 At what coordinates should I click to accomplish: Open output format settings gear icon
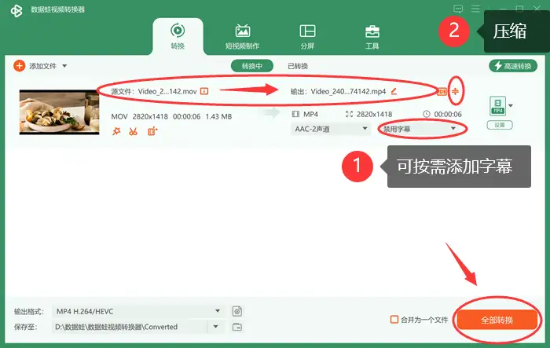tap(237, 311)
